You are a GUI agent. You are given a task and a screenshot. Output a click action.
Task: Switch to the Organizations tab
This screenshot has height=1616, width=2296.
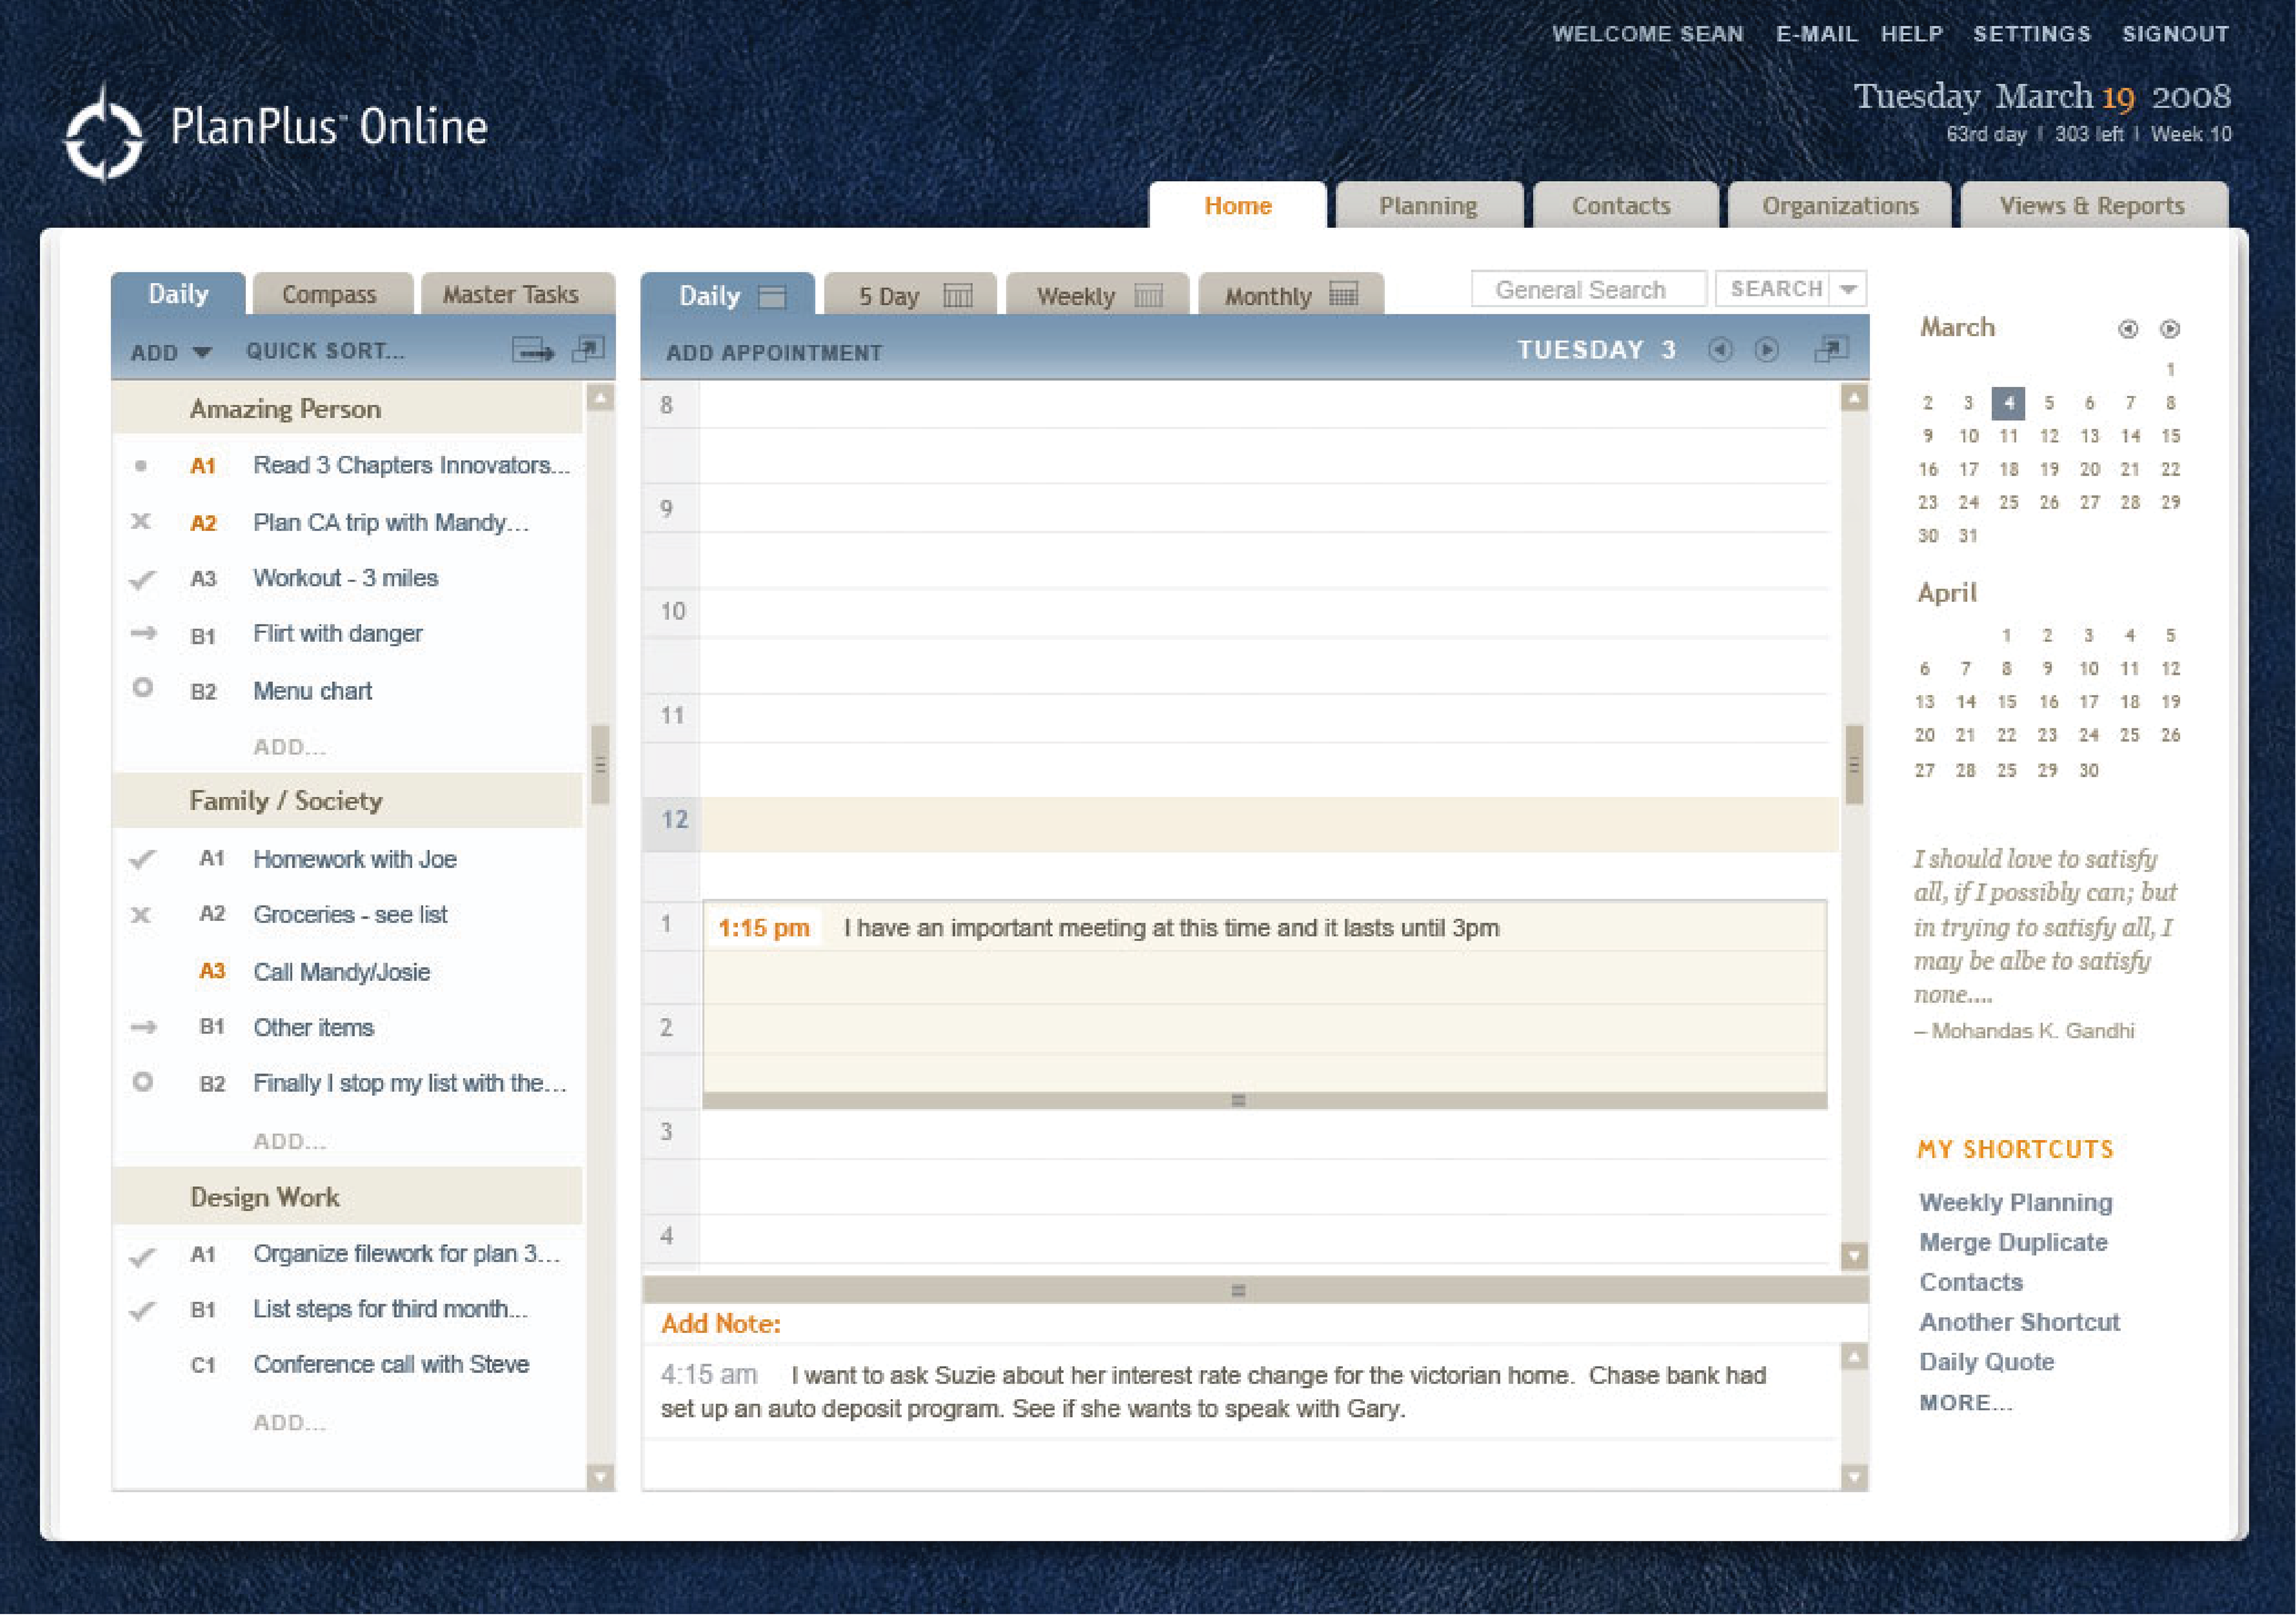(1840, 206)
